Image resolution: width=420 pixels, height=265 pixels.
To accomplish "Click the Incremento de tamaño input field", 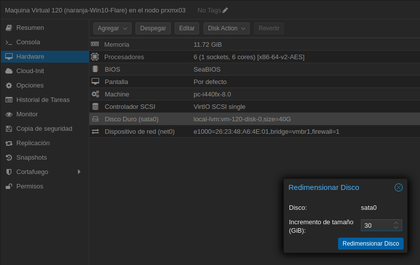I will pyautogui.click(x=376, y=225).
